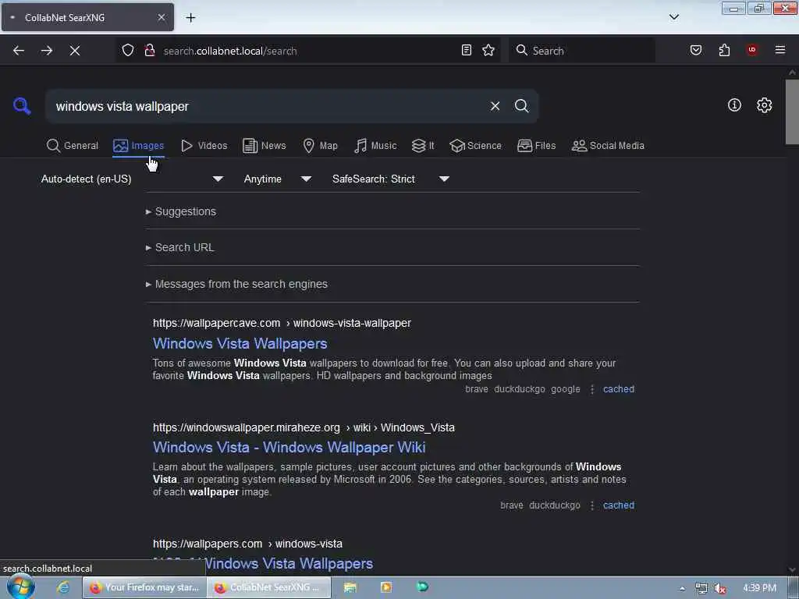This screenshot has width=799, height=599.
Task: Show hidden tray icons arrow
Action: coord(682,588)
